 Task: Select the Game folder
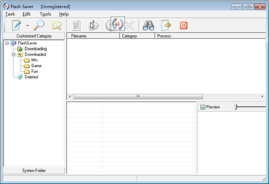tap(36, 66)
